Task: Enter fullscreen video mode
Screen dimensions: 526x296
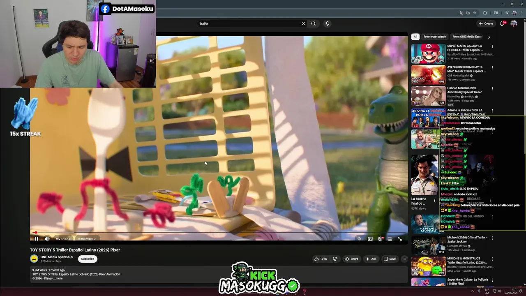Action: tap(400, 239)
